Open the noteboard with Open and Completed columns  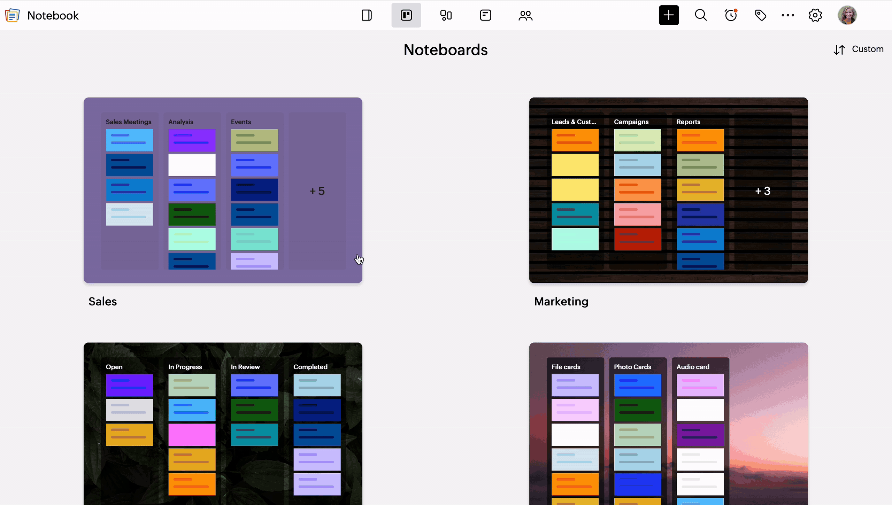223,423
